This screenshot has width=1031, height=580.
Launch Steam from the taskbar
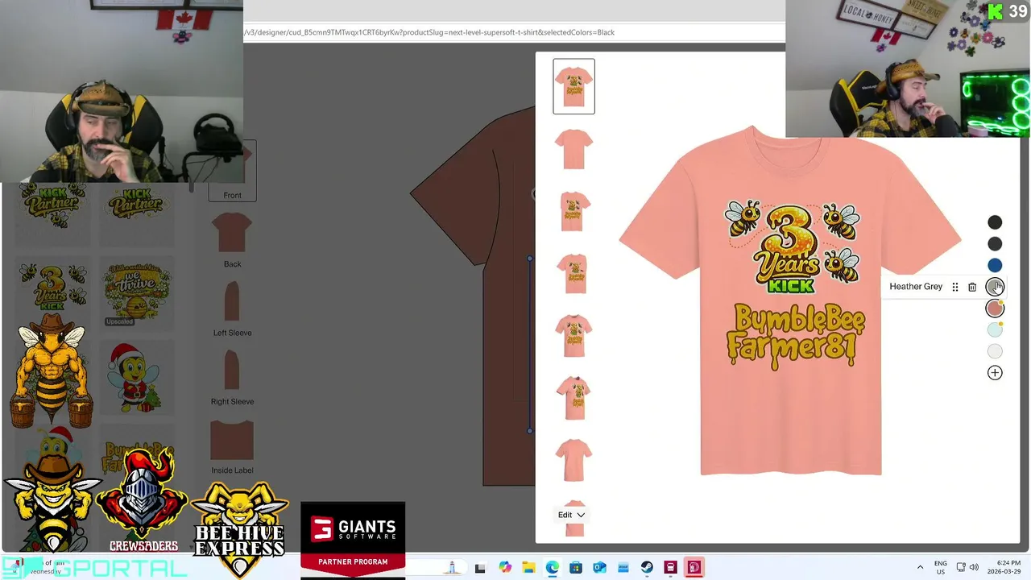coord(647,567)
